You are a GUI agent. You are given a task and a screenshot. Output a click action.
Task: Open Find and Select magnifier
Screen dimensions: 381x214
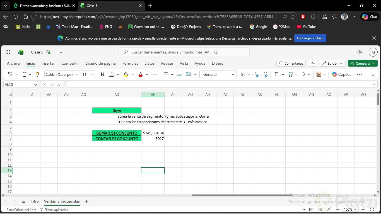point(304,74)
